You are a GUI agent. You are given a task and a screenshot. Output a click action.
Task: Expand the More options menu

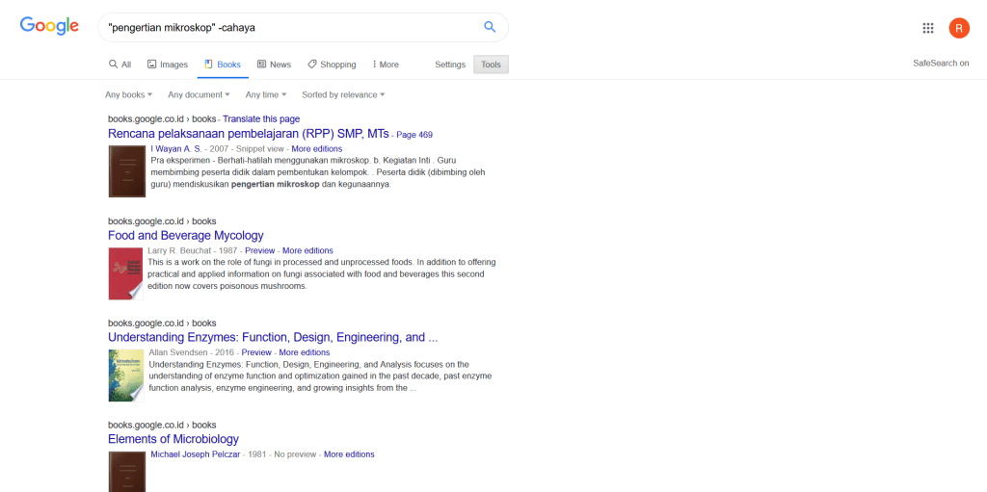click(x=386, y=65)
